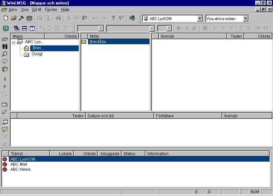Open the Gå till menu
273x196 pixels.
(x=37, y=10)
